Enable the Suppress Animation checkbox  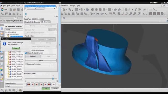click(26, 64)
